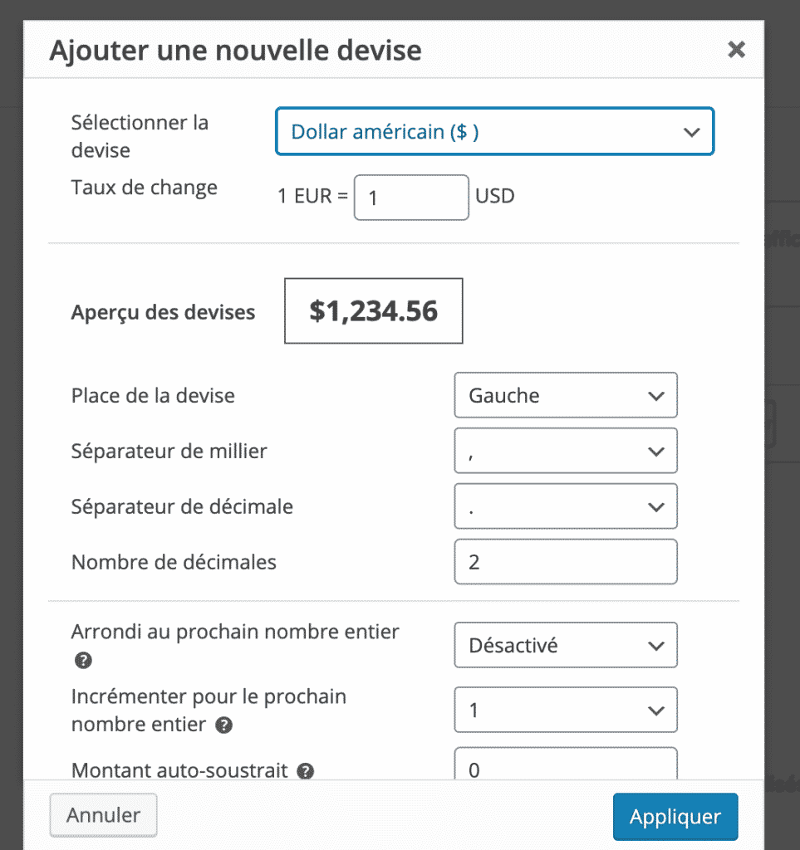Click the X to close the dialog
Image resolution: width=800 pixels, height=850 pixels.
pos(737,49)
